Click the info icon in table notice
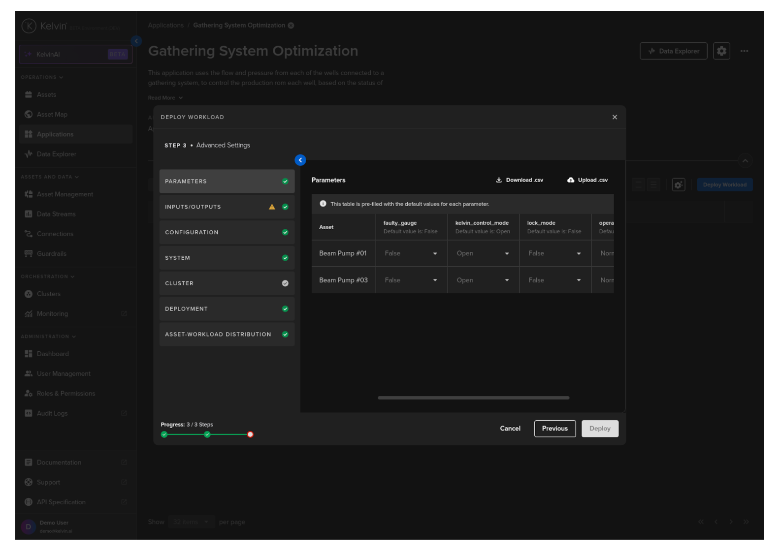 pos(323,204)
